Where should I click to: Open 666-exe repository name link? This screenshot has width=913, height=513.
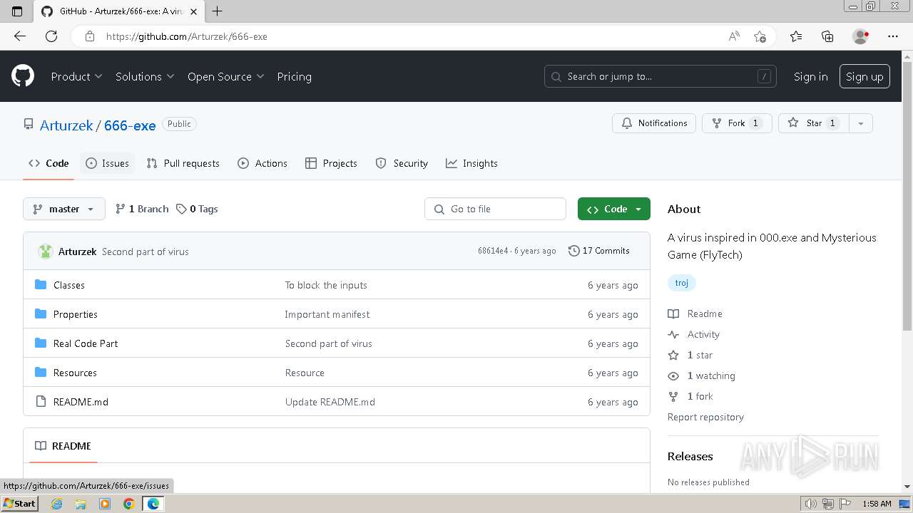coord(130,125)
